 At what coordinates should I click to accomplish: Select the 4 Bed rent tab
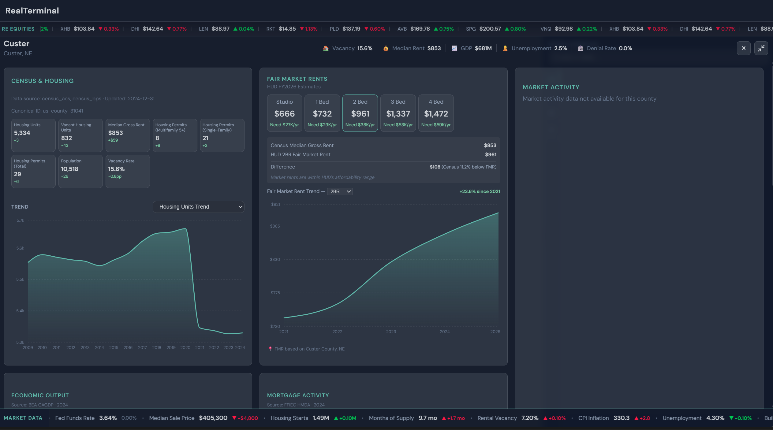436,113
